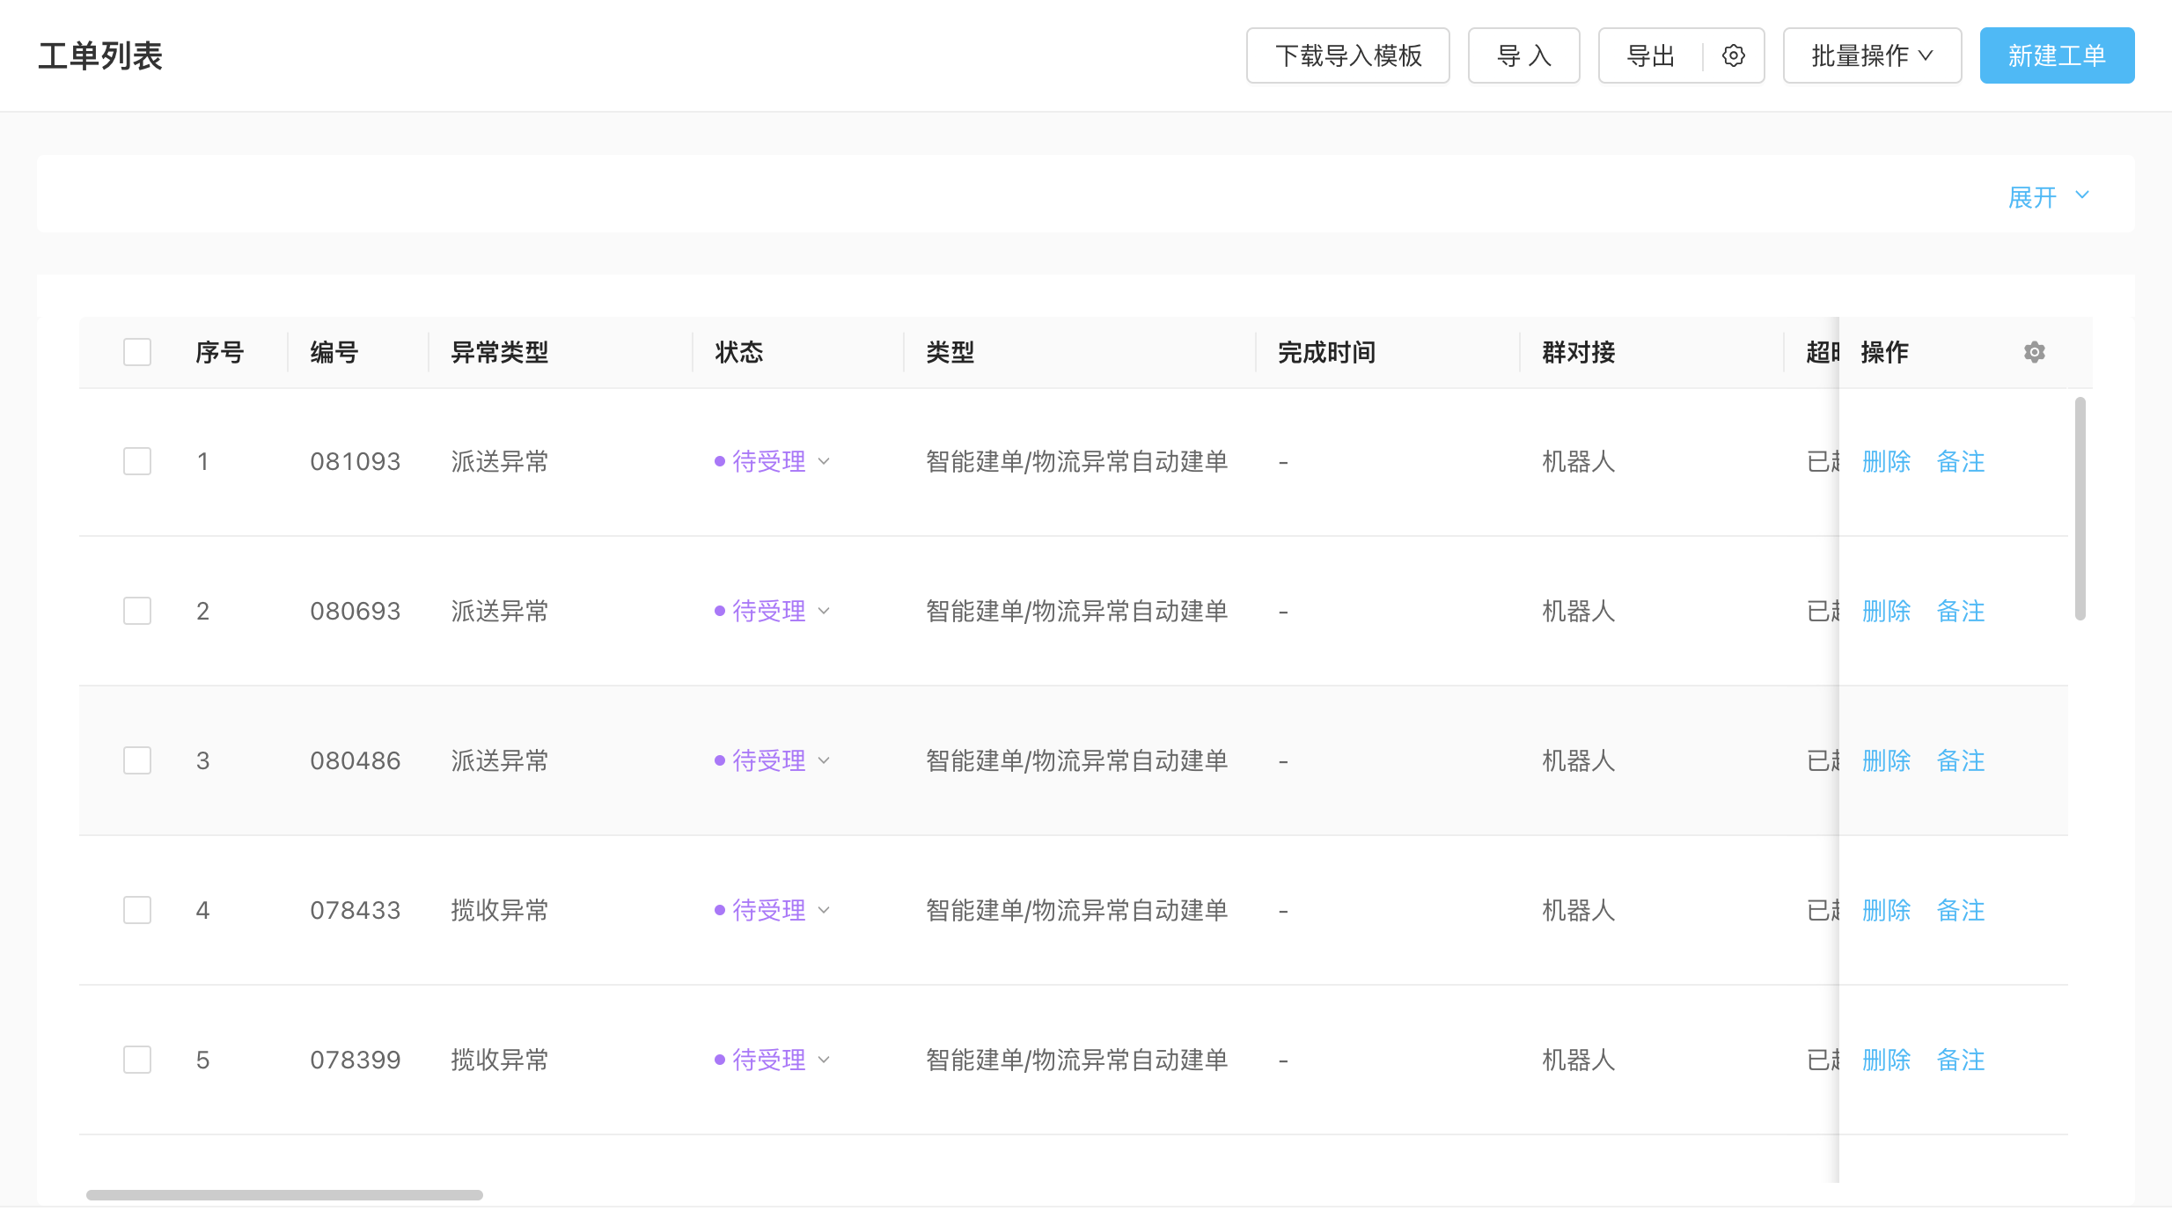
Task: Click 智能建单/物流异常自动建单 in row 080693
Action: pos(1076,611)
